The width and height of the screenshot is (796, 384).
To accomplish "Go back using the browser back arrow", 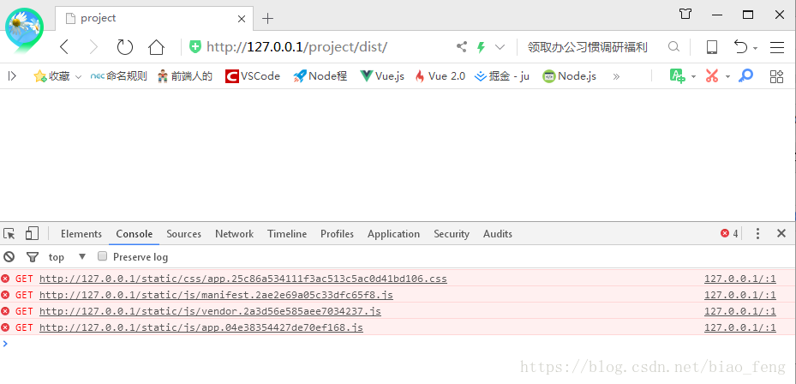I will (64, 47).
